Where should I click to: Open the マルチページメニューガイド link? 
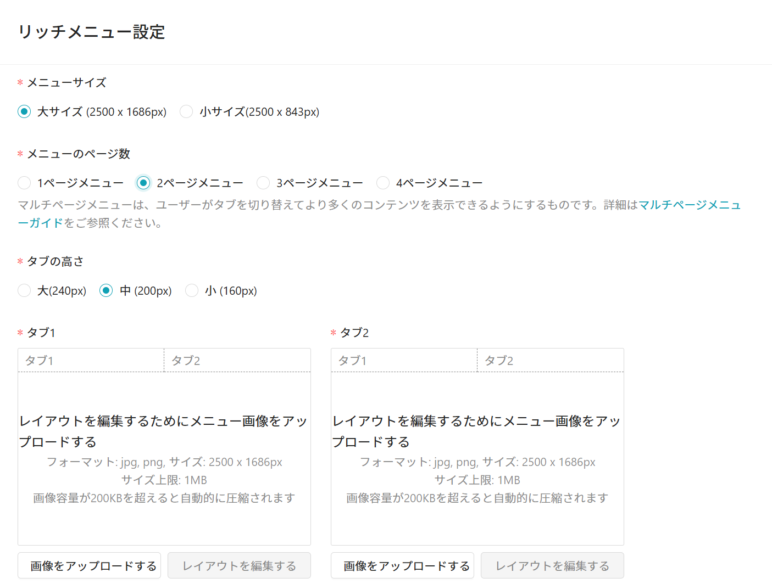(x=690, y=205)
